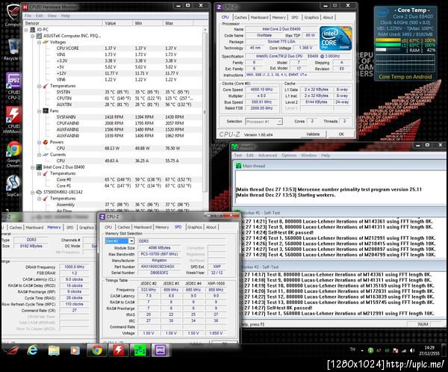Open HWMonitor File menu
Screen dimensions: 448x372
[28, 16]
